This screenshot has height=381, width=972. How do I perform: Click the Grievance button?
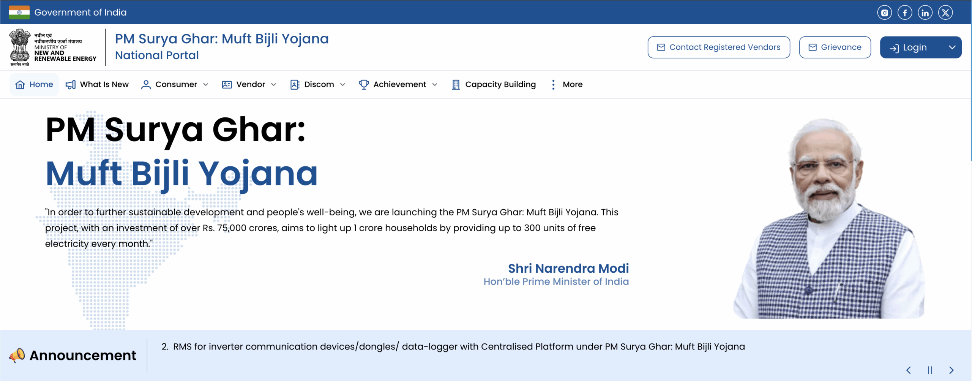click(835, 47)
